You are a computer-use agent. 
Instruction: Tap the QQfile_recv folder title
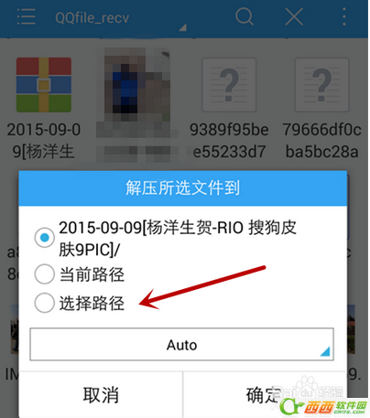92,17
